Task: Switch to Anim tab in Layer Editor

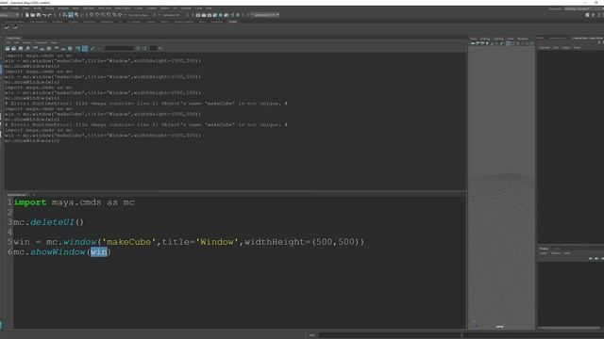Action: 556,249
